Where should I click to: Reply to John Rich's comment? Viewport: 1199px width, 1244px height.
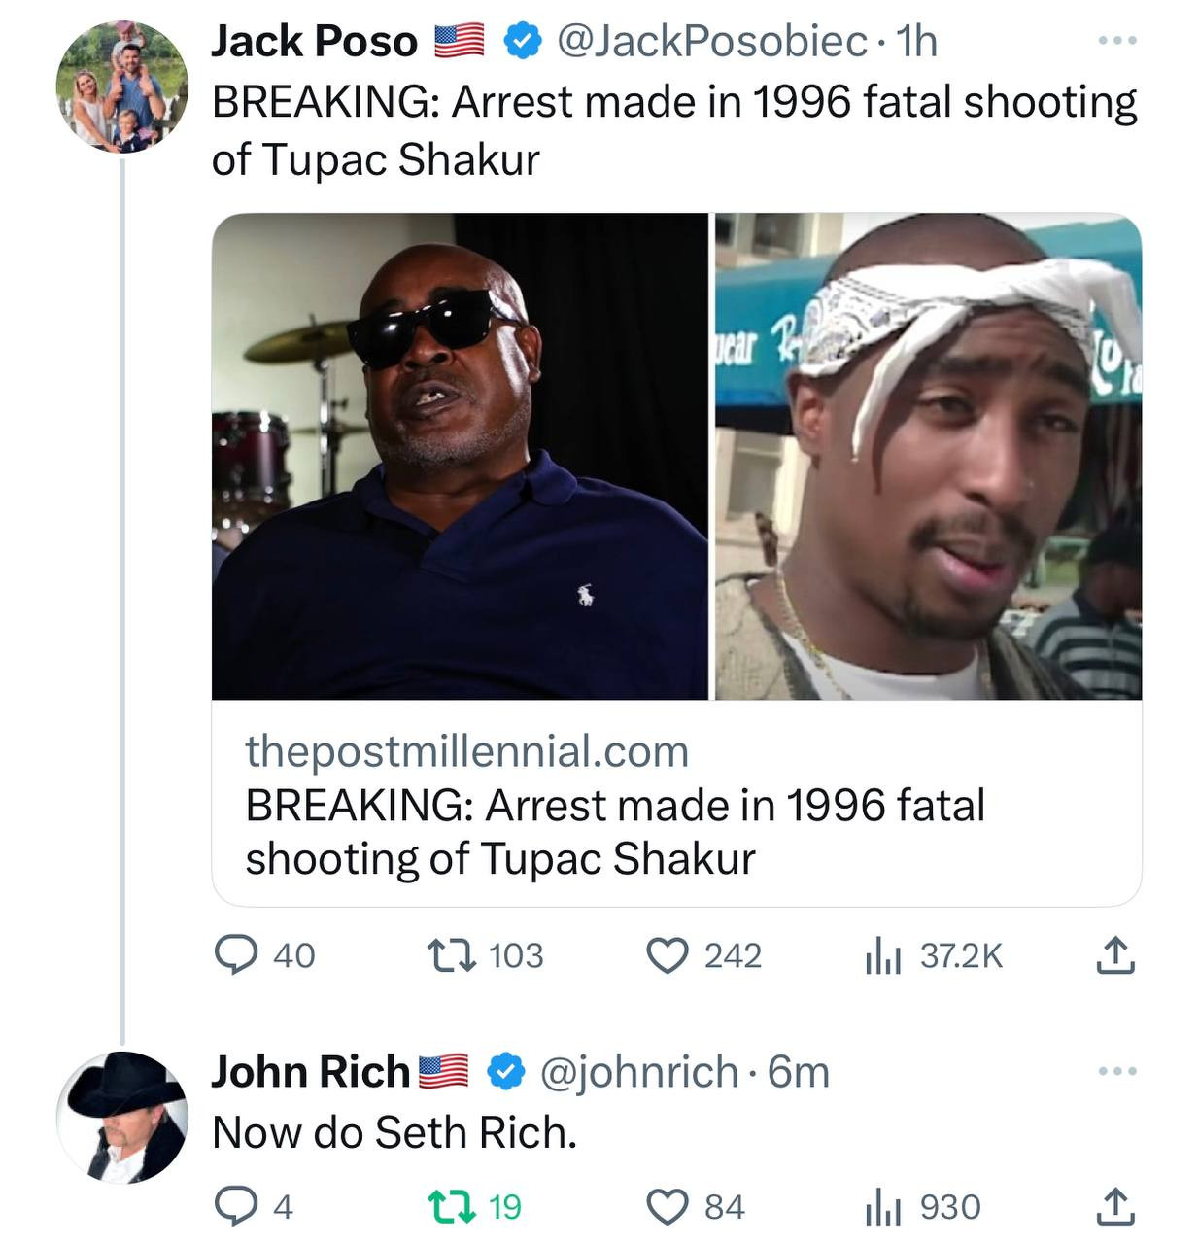pyautogui.click(x=231, y=1207)
